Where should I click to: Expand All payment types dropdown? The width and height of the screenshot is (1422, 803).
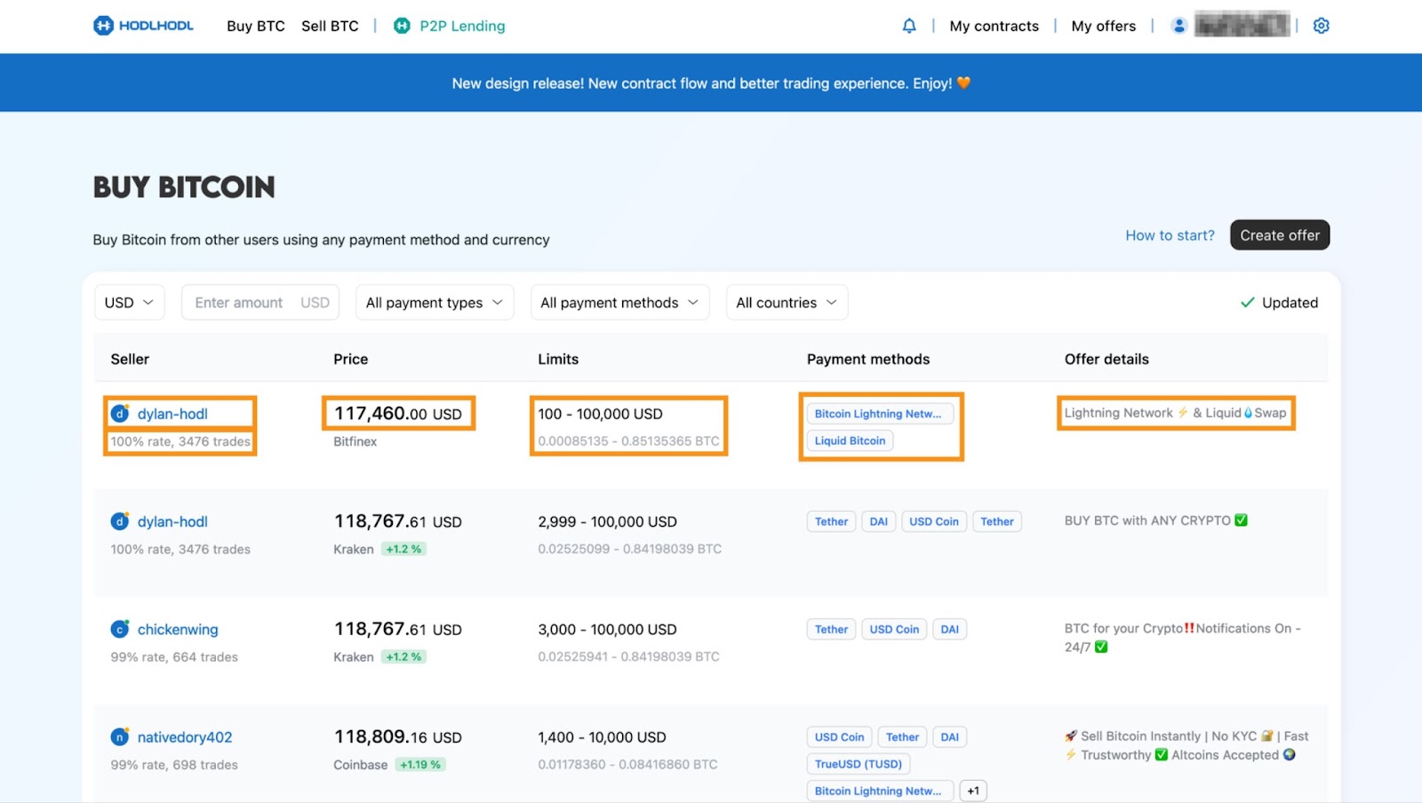point(435,303)
